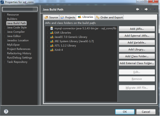Viewport: 160px width, 116px height.
Task: Focus the filter text field
Action: 20,9
